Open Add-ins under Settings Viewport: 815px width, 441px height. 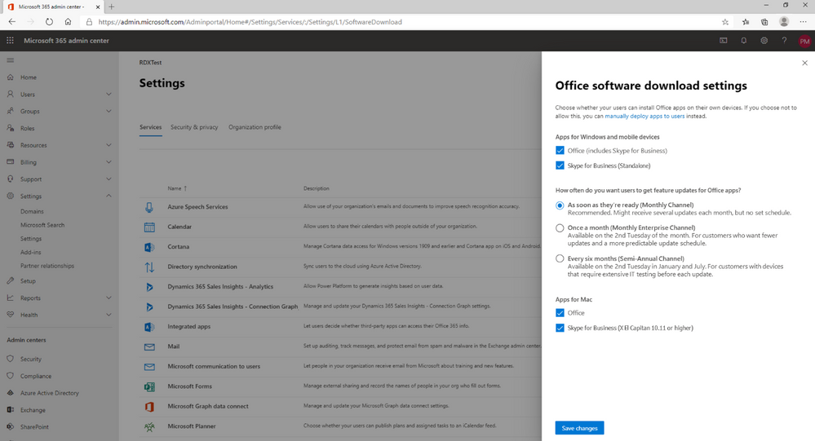point(31,252)
